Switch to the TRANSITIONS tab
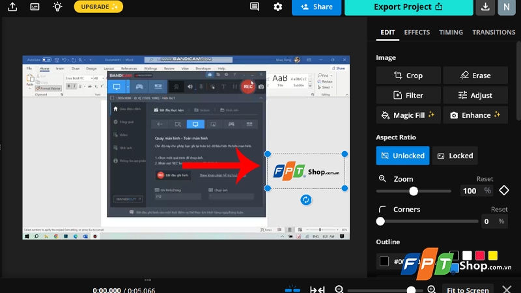 coord(494,32)
